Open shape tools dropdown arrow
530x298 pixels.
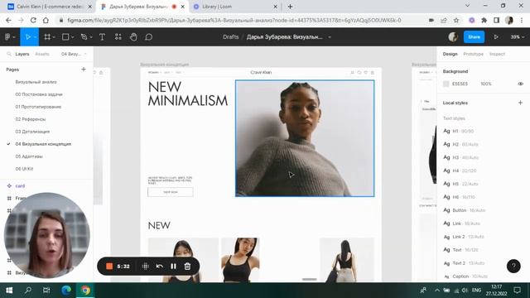(72, 37)
